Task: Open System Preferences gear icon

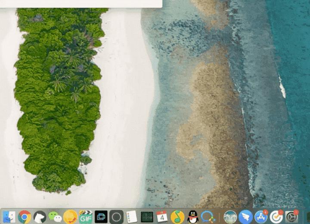Action: pos(292,217)
